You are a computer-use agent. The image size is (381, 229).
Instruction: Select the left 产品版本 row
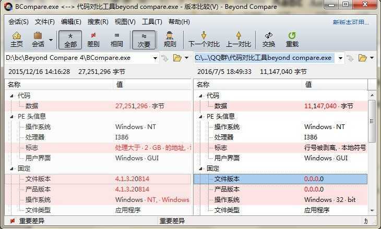(x=98, y=189)
